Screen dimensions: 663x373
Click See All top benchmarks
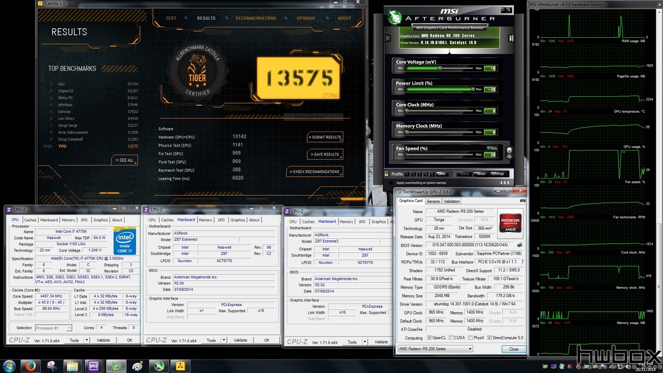tap(124, 160)
